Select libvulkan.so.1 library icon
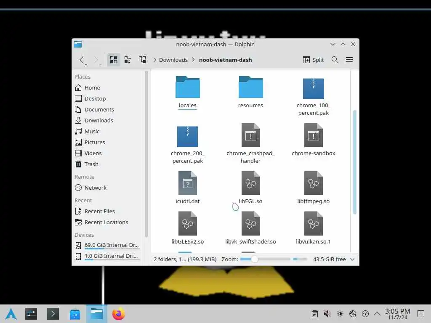The image size is (431, 323). (313, 223)
